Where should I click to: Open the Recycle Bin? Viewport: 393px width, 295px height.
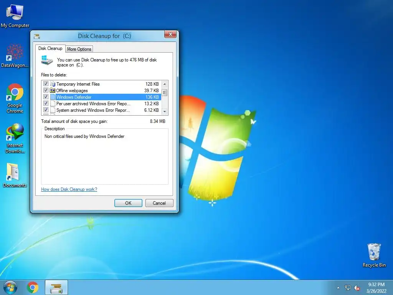click(374, 255)
